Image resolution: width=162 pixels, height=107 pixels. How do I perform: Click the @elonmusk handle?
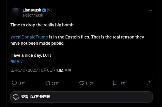(33, 15)
